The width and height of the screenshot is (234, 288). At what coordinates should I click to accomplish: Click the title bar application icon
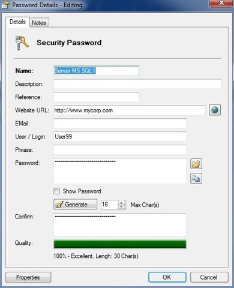[x=5, y=4]
